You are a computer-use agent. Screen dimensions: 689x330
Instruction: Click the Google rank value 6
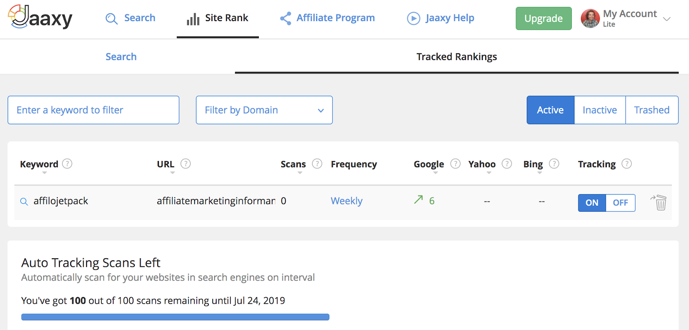pos(432,201)
